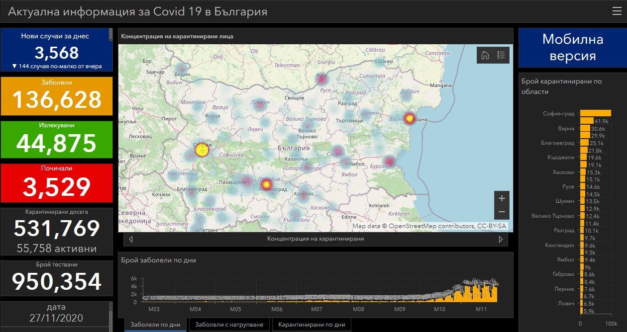Open the 'Мобилна версия' link
Viewport: 627px width, 332px height.
(x=572, y=48)
